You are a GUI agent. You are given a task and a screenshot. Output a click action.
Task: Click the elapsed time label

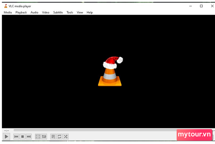point(6,131)
